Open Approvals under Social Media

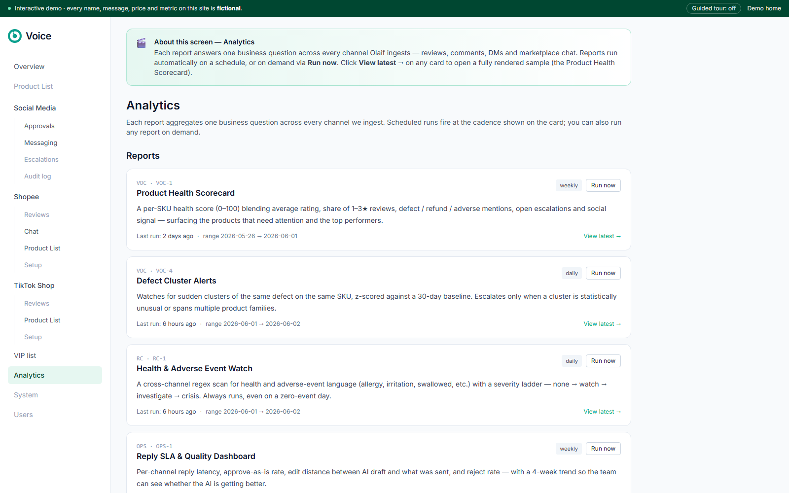click(x=39, y=126)
